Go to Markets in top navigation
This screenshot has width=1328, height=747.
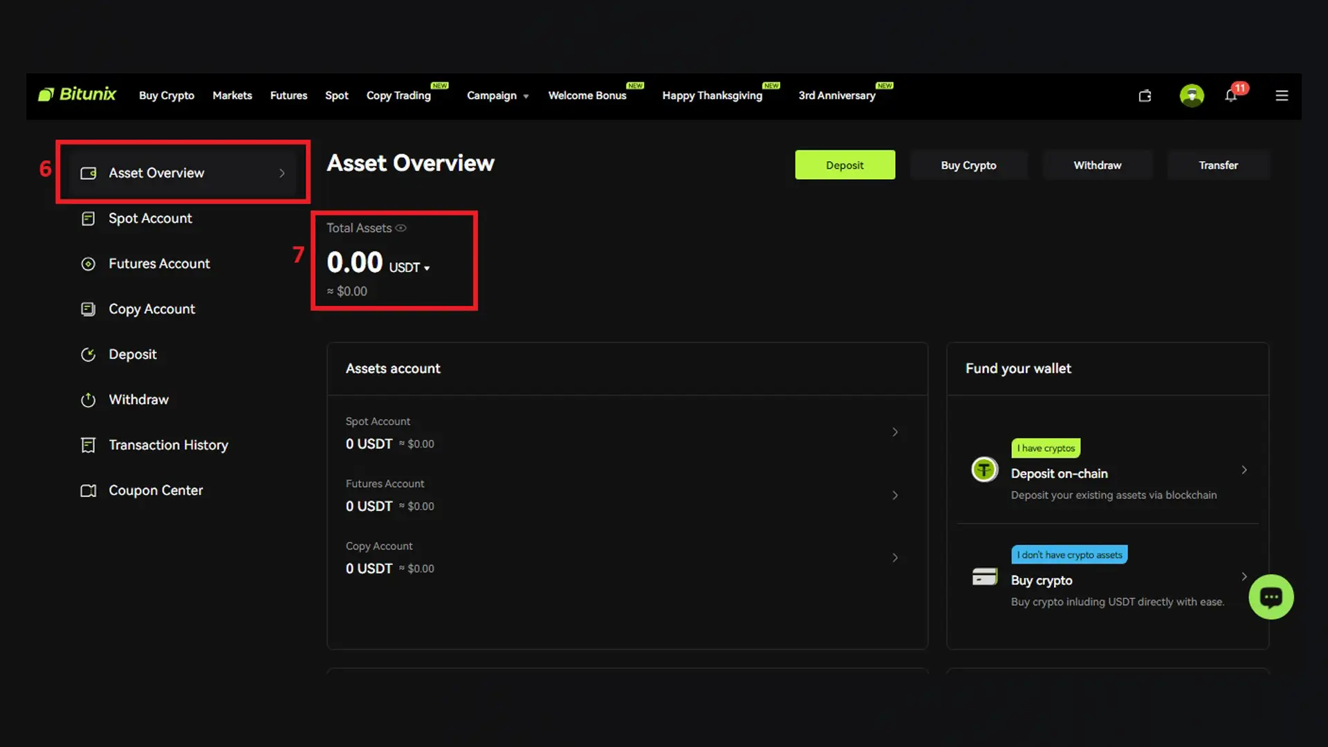[232, 95]
